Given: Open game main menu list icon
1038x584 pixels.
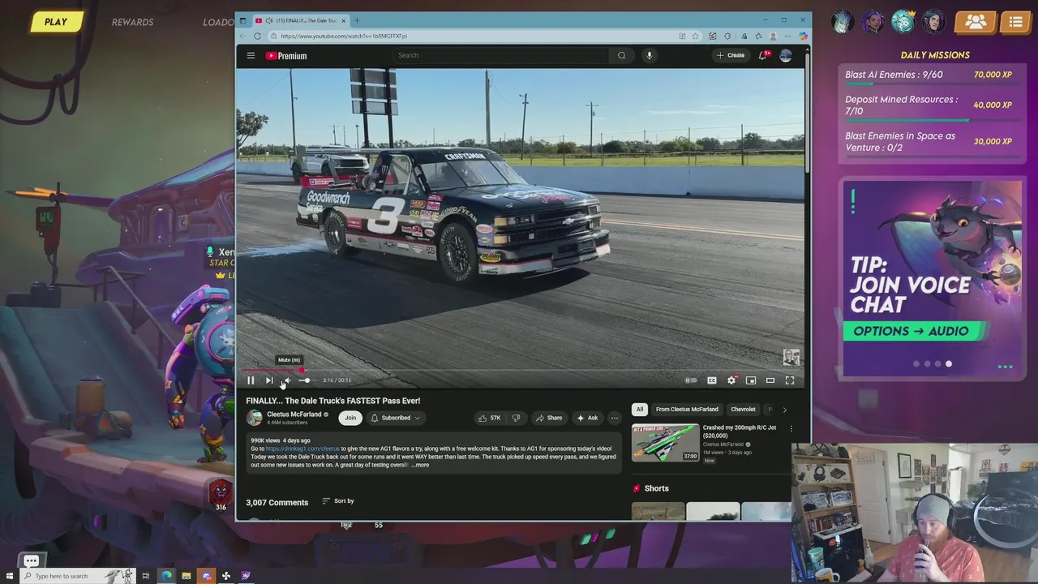Looking at the screenshot, I should [x=1016, y=22].
